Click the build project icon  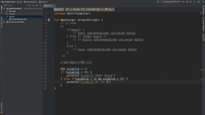click(x=158, y=2)
